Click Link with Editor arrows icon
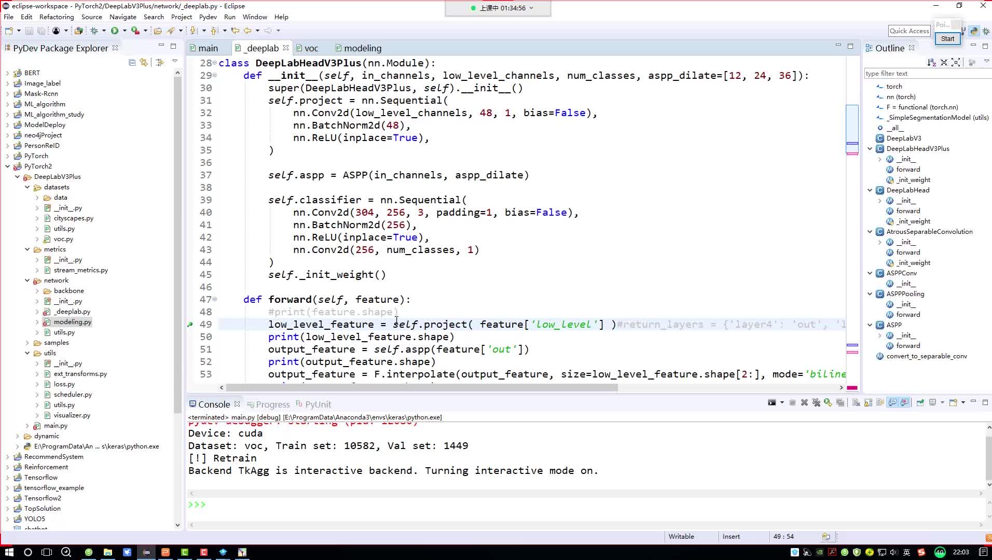 click(x=144, y=62)
